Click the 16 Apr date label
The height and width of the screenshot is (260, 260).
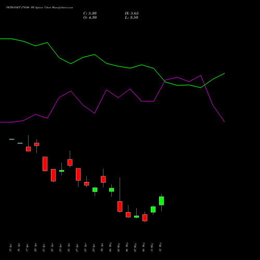(x=19, y=248)
